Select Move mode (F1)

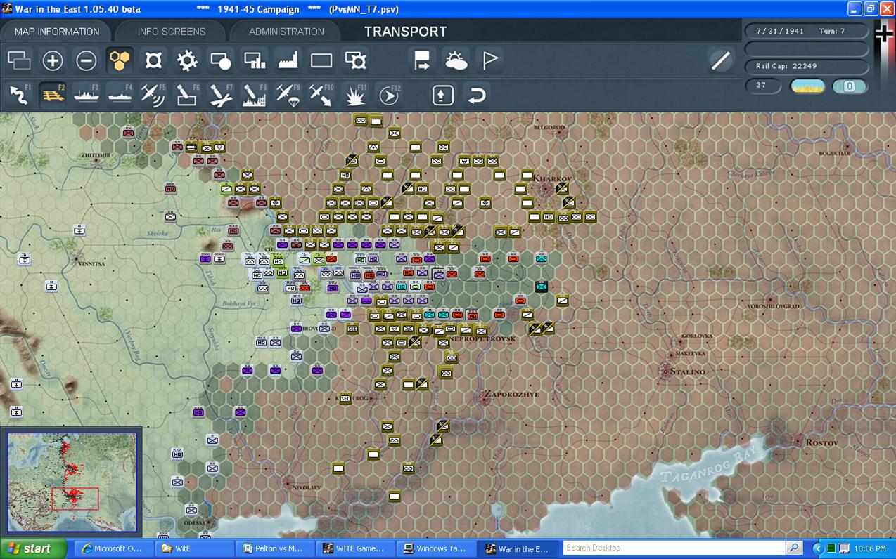point(20,95)
